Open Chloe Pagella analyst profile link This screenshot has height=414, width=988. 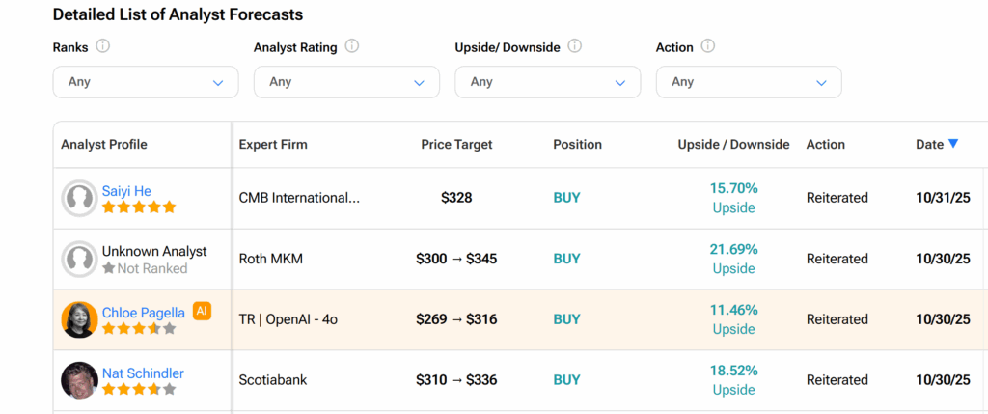pyautogui.click(x=144, y=313)
